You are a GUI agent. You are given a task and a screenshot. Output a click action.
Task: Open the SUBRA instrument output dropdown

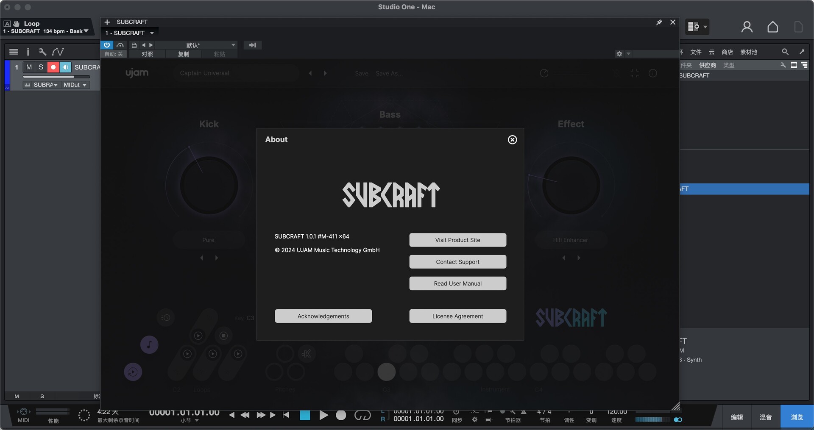pos(45,85)
